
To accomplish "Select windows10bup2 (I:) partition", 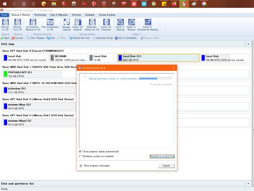I will pyautogui.click(x=40, y=122).
